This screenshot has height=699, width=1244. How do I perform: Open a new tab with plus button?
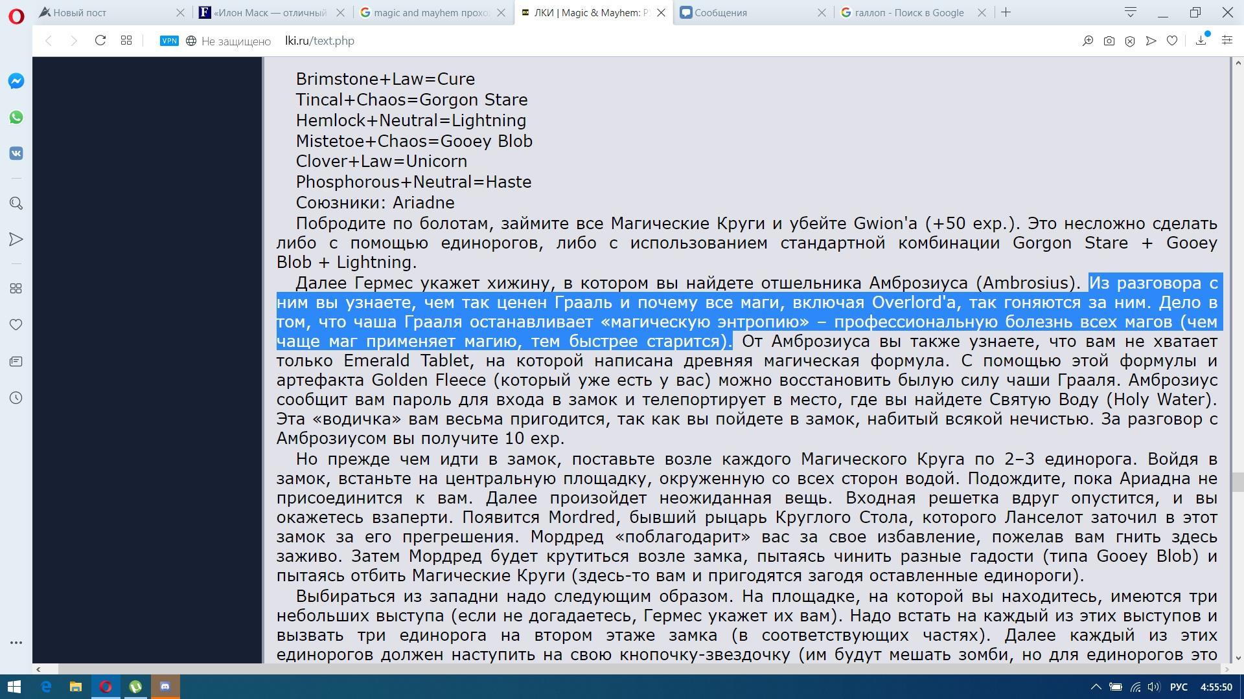[1006, 12]
